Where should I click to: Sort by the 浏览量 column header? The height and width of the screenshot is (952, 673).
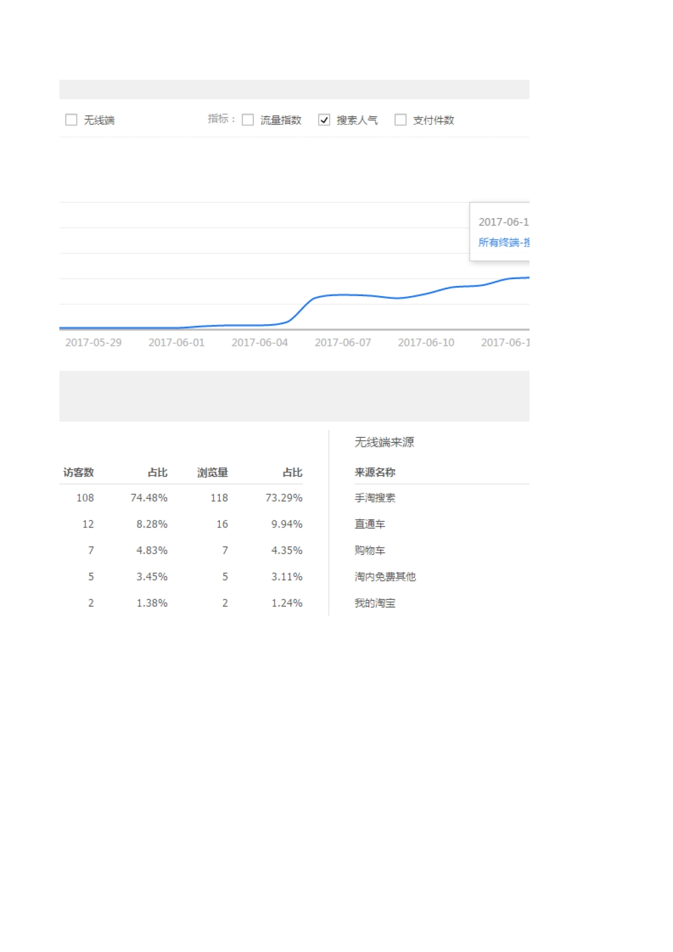pos(213,473)
